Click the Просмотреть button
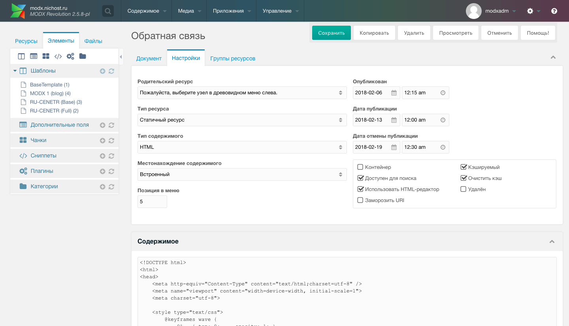 pyautogui.click(x=456, y=33)
